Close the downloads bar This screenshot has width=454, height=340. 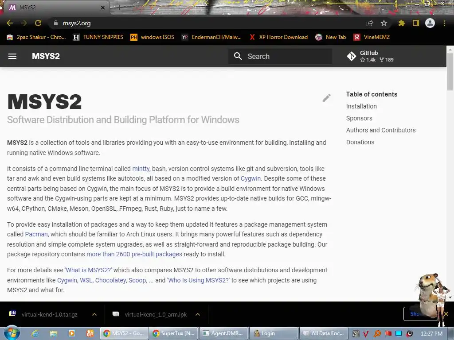pos(446,314)
